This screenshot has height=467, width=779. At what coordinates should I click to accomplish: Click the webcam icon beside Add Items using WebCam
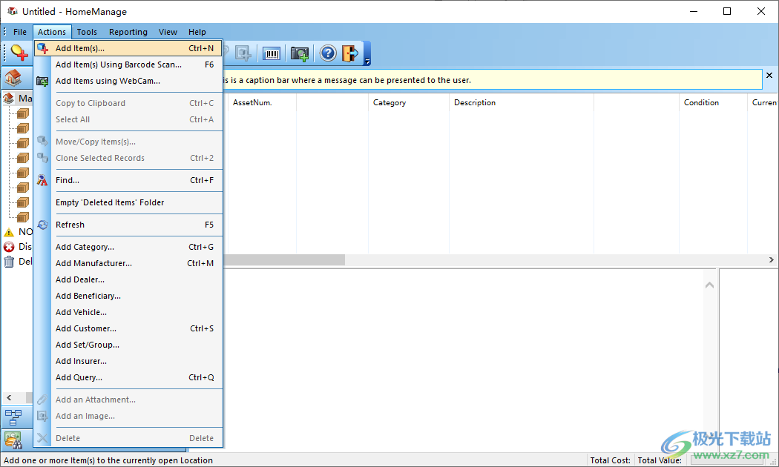click(43, 81)
